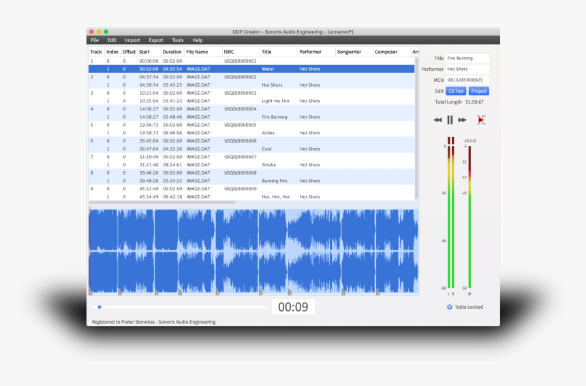Viewport: 586px width, 386px height.
Task: Click the ISRC cell USQDJ0900005
Action: point(241,125)
